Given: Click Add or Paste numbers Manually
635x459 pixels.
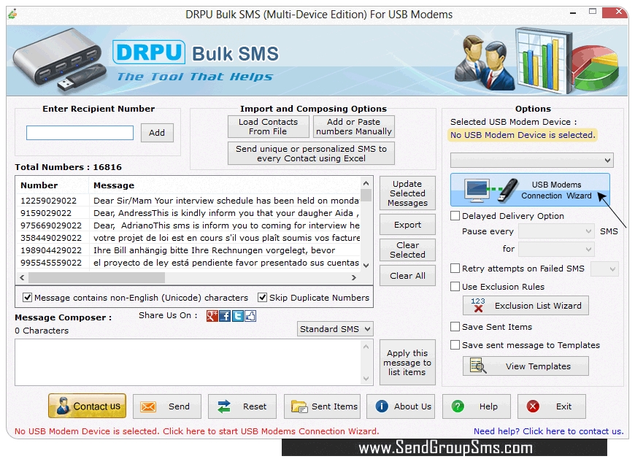Looking at the screenshot, I should [x=353, y=127].
